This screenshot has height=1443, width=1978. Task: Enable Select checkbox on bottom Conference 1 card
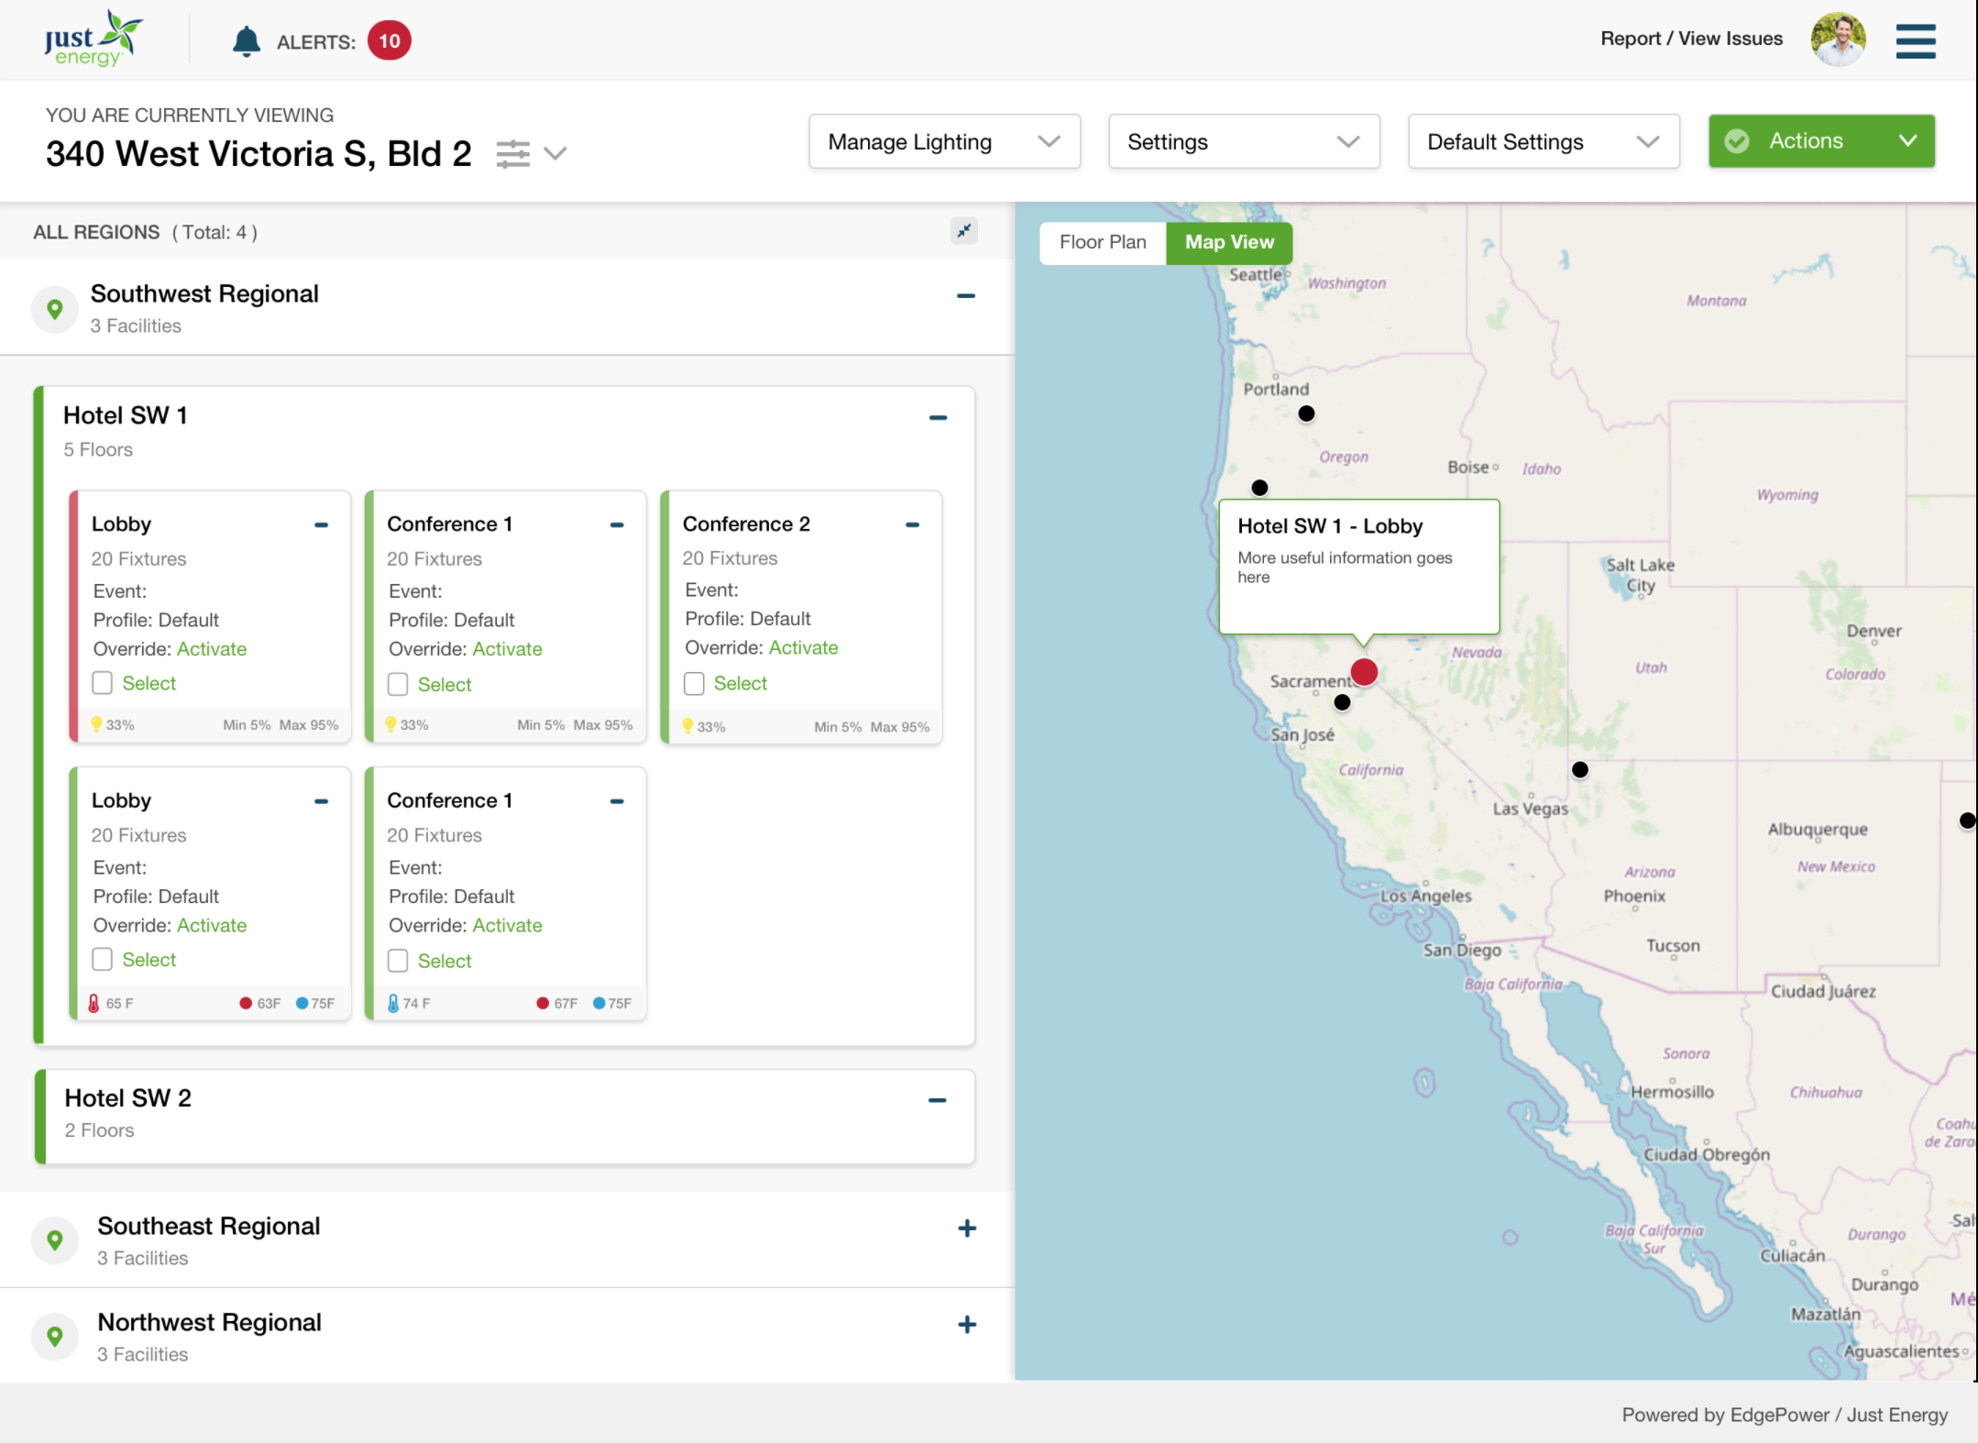pyautogui.click(x=398, y=961)
